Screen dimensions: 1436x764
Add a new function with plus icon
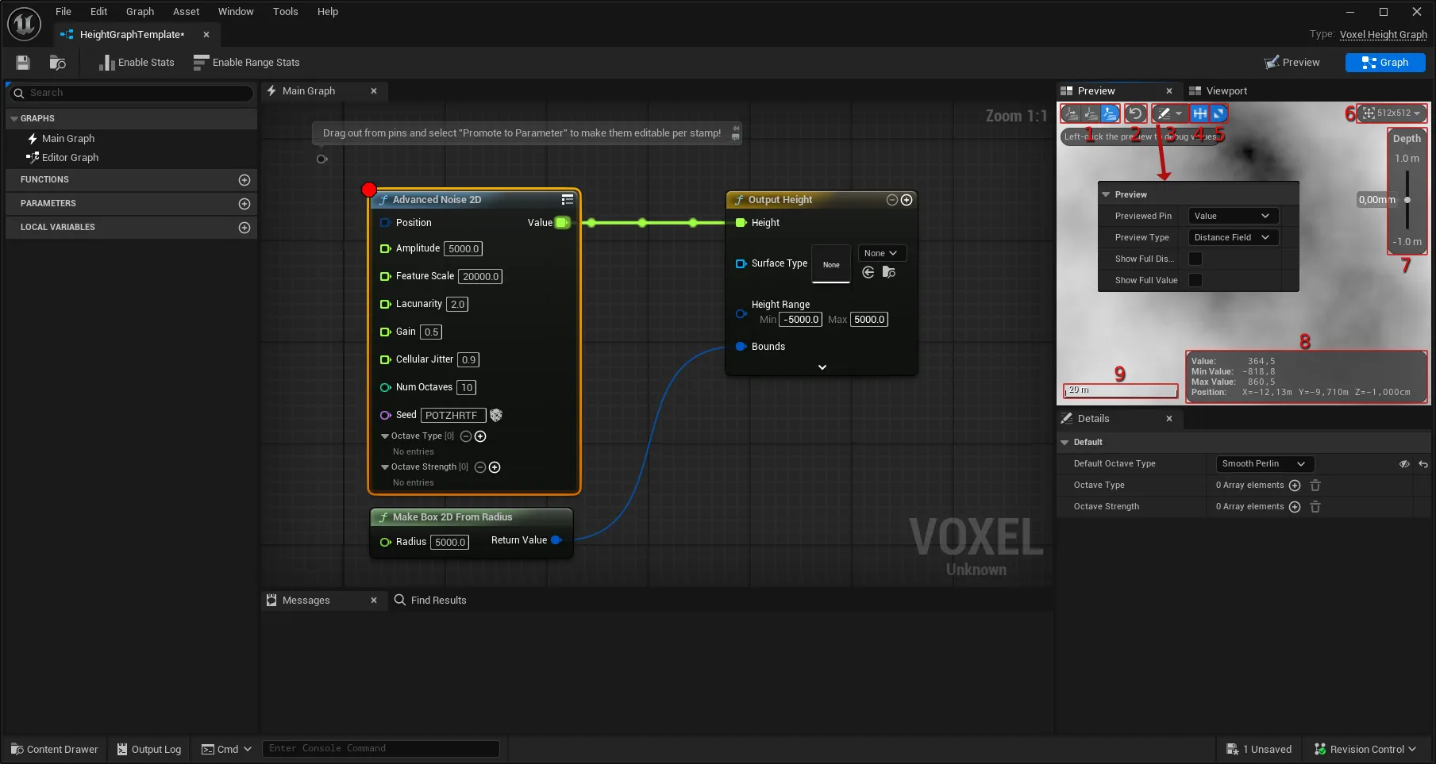coord(244,180)
